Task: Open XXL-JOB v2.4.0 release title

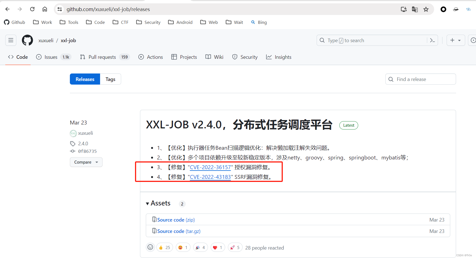Action: pyautogui.click(x=239, y=125)
